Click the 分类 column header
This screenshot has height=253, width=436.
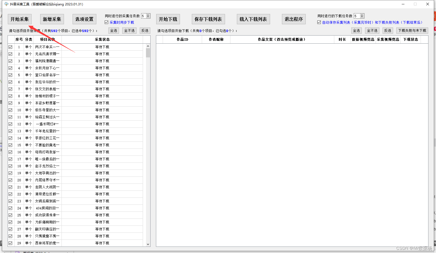(x=29, y=39)
